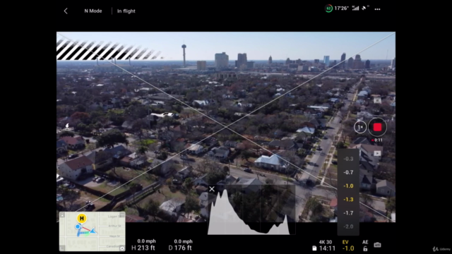Screen dimensions: 452x254
Task: Tap the 0.0 mph vertical speed value
Action: (x=146, y=241)
